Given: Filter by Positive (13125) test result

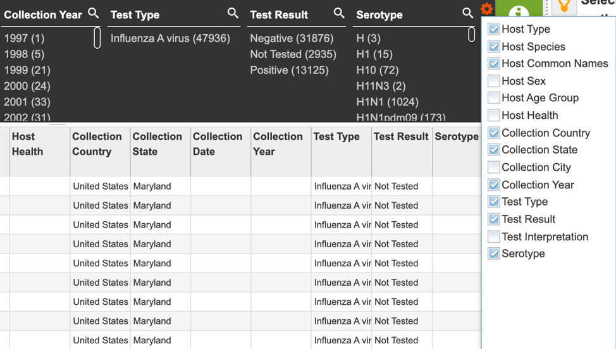Looking at the screenshot, I should 290,70.
